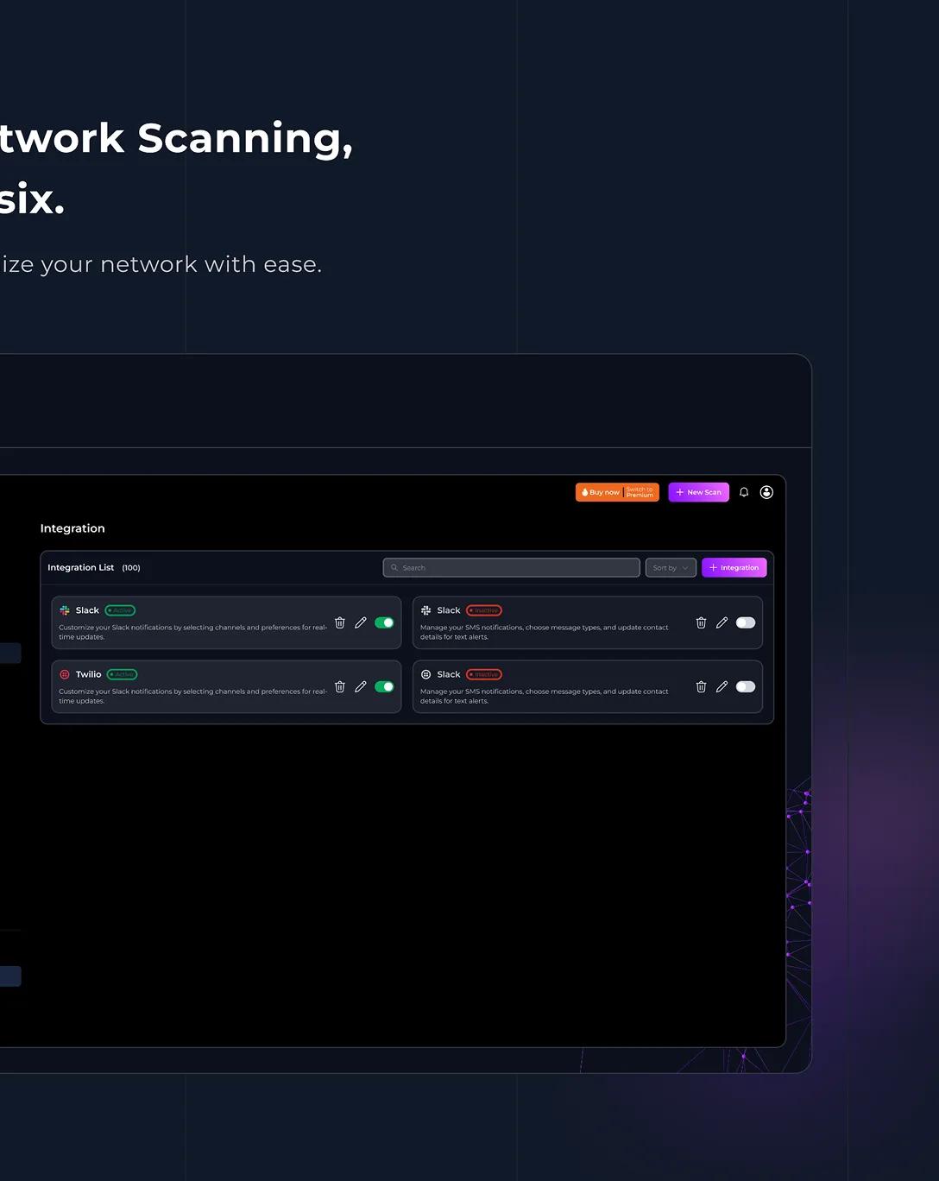The width and height of the screenshot is (939, 1181).
Task: Add a new Integration
Action: (x=734, y=568)
